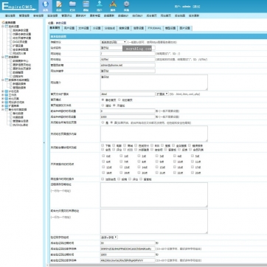Image resolution: width=267 pixels, height=267 pixels.
Task: Click the sidebar collapse handle arrow
Action: point(44,142)
